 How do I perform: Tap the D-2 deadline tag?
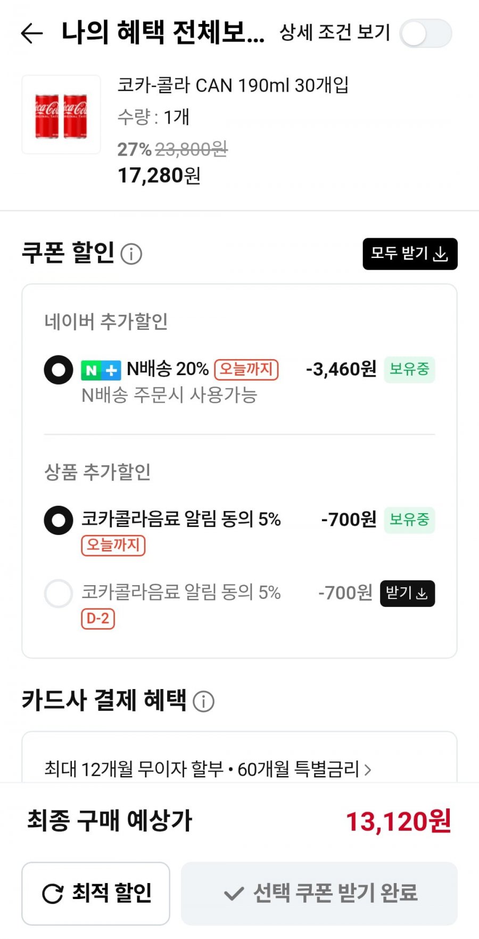click(x=98, y=619)
